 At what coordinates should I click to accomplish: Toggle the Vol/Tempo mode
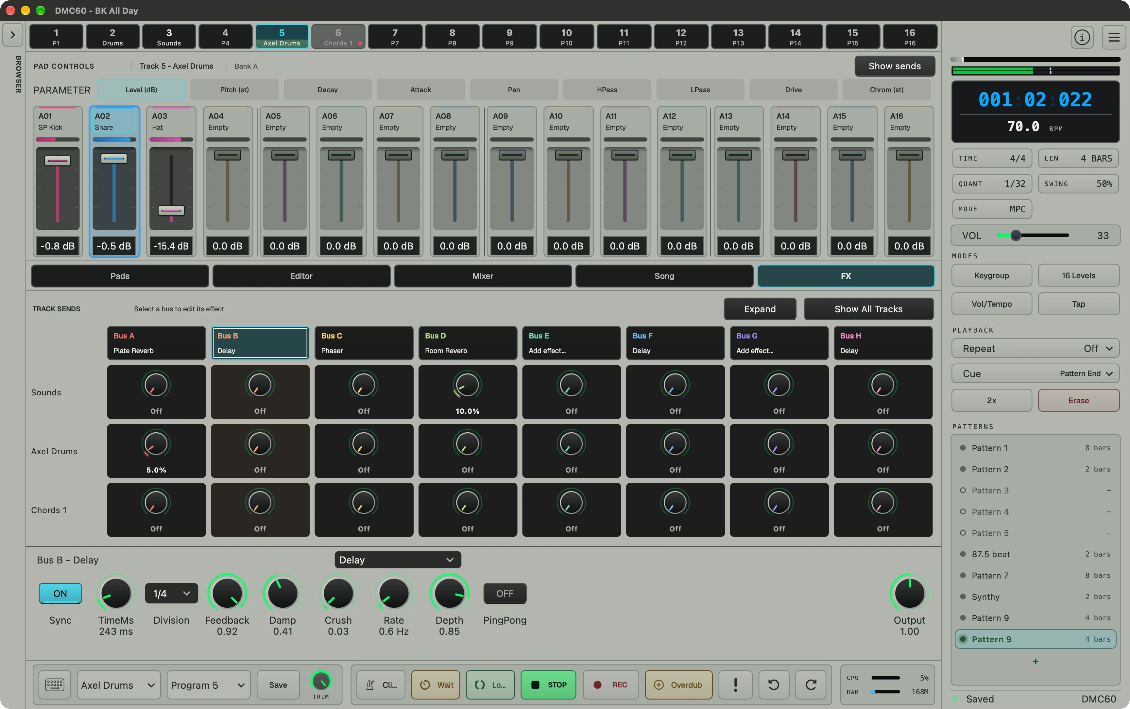(x=992, y=304)
